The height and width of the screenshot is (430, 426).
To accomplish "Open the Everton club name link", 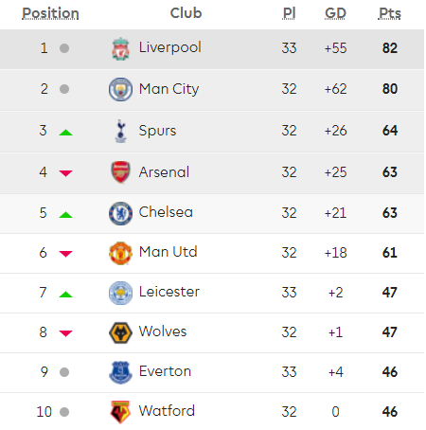I will point(165,371).
